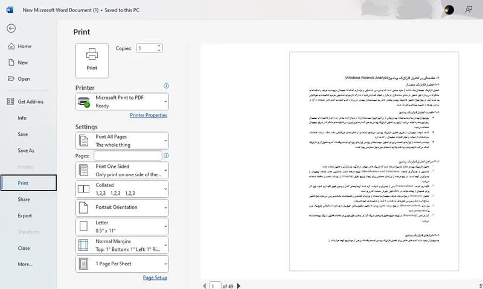Open the account profile picture

point(449,10)
